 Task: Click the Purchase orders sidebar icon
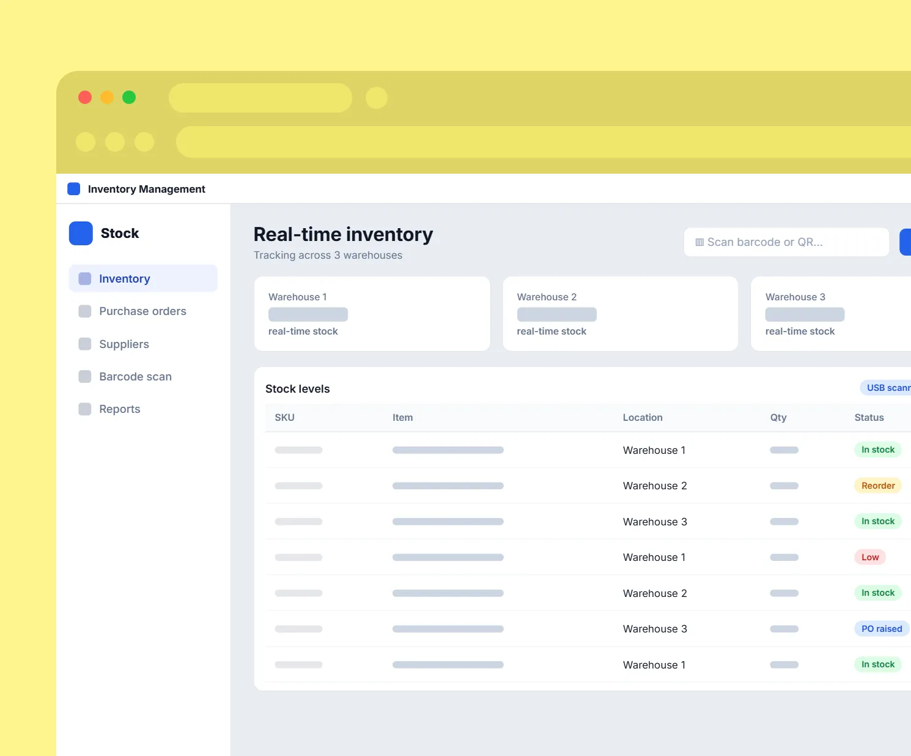85,311
